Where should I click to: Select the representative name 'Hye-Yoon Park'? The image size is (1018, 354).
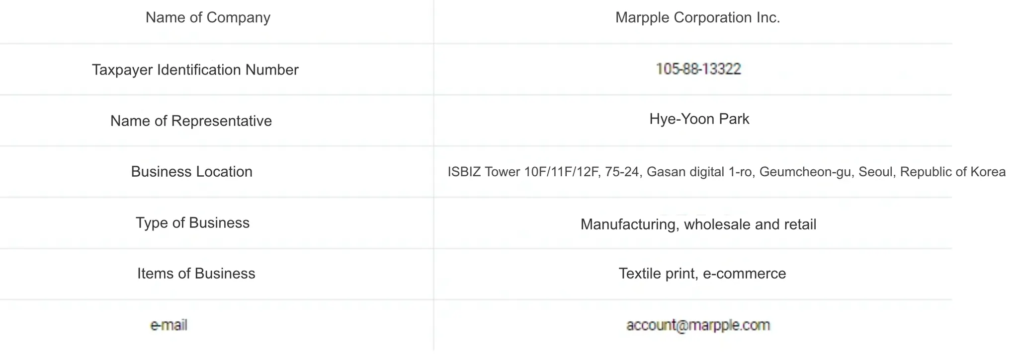point(699,119)
